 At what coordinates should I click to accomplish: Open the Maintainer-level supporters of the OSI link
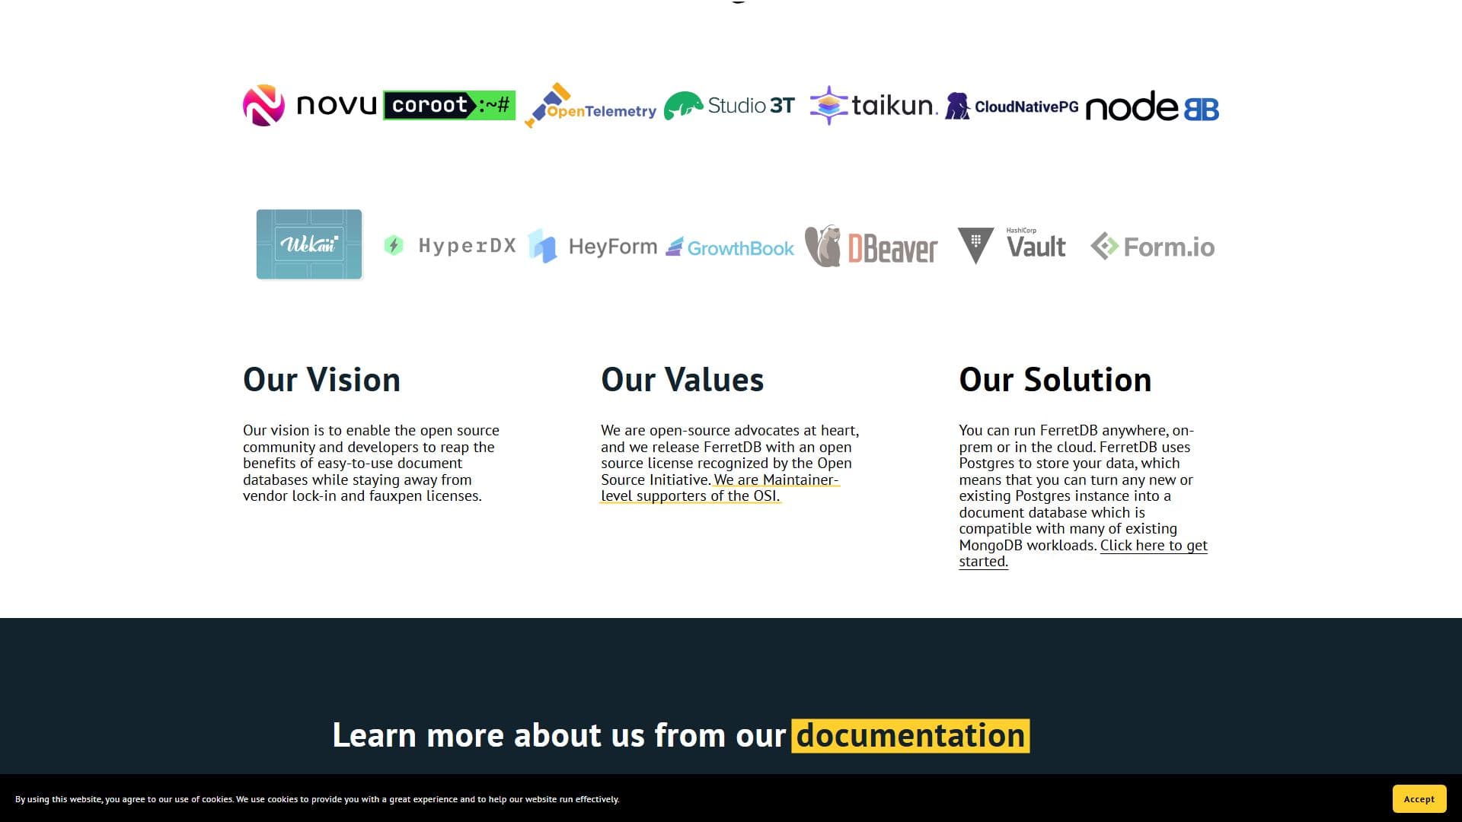[x=720, y=488]
